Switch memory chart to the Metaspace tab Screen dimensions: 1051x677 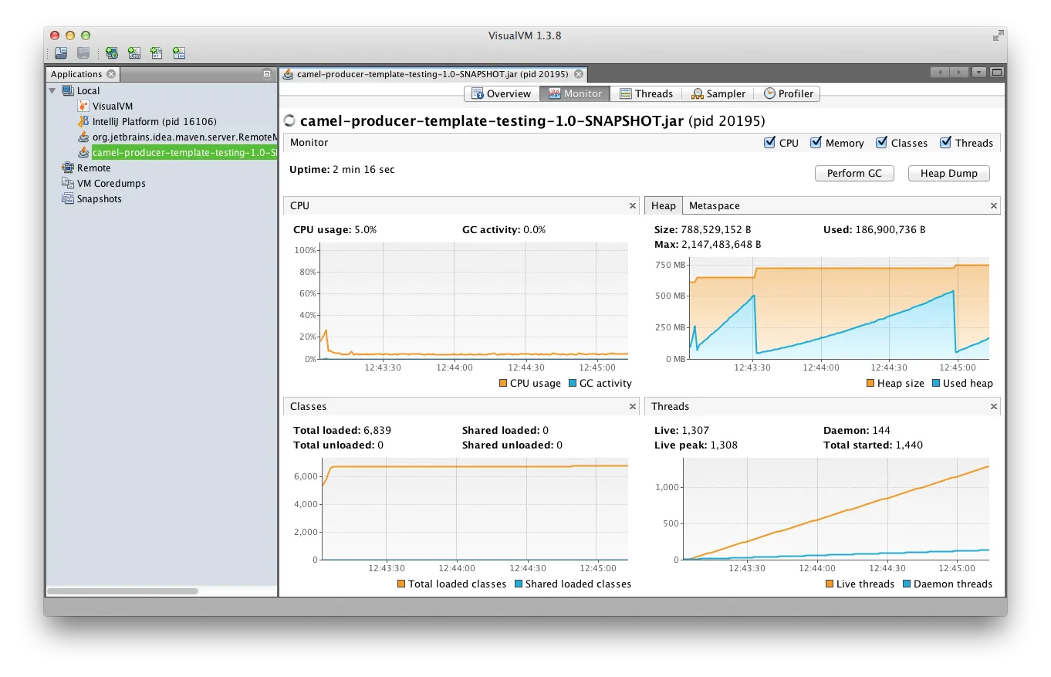click(714, 206)
